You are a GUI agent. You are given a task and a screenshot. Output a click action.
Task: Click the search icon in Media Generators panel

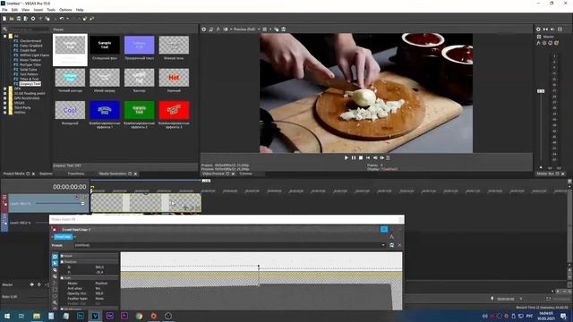[4, 30]
